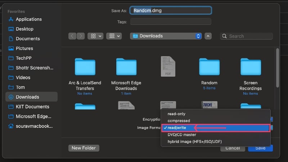Open the Downloads location popup
This screenshot has height=162, width=288.
click(166, 36)
